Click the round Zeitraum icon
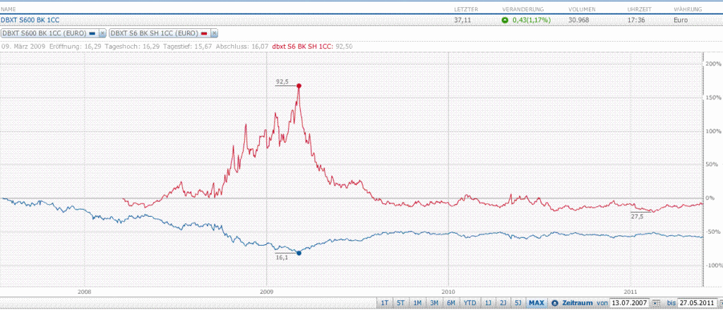The image size is (723, 310). point(554,302)
